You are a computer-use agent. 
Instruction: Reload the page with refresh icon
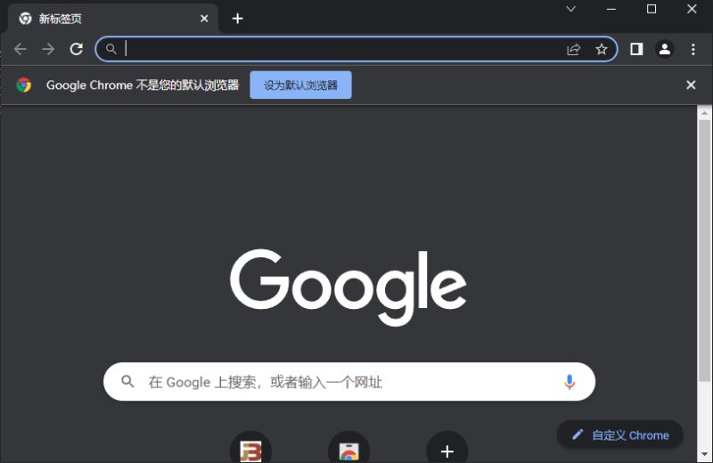coord(77,49)
